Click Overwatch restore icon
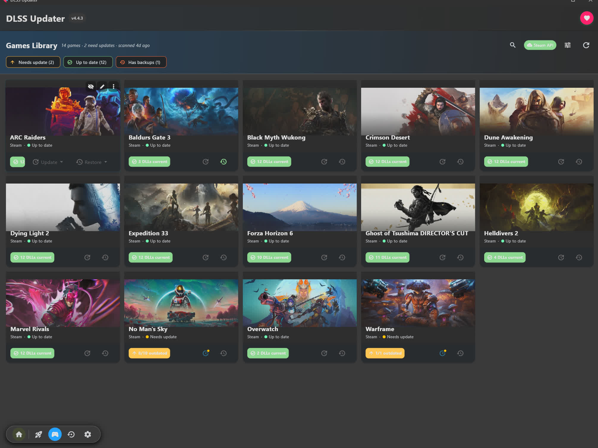This screenshot has width=598, height=448. [342, 353]
